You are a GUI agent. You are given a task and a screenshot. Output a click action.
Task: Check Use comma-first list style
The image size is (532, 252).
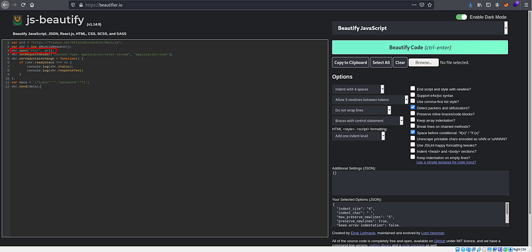[412, 101]
